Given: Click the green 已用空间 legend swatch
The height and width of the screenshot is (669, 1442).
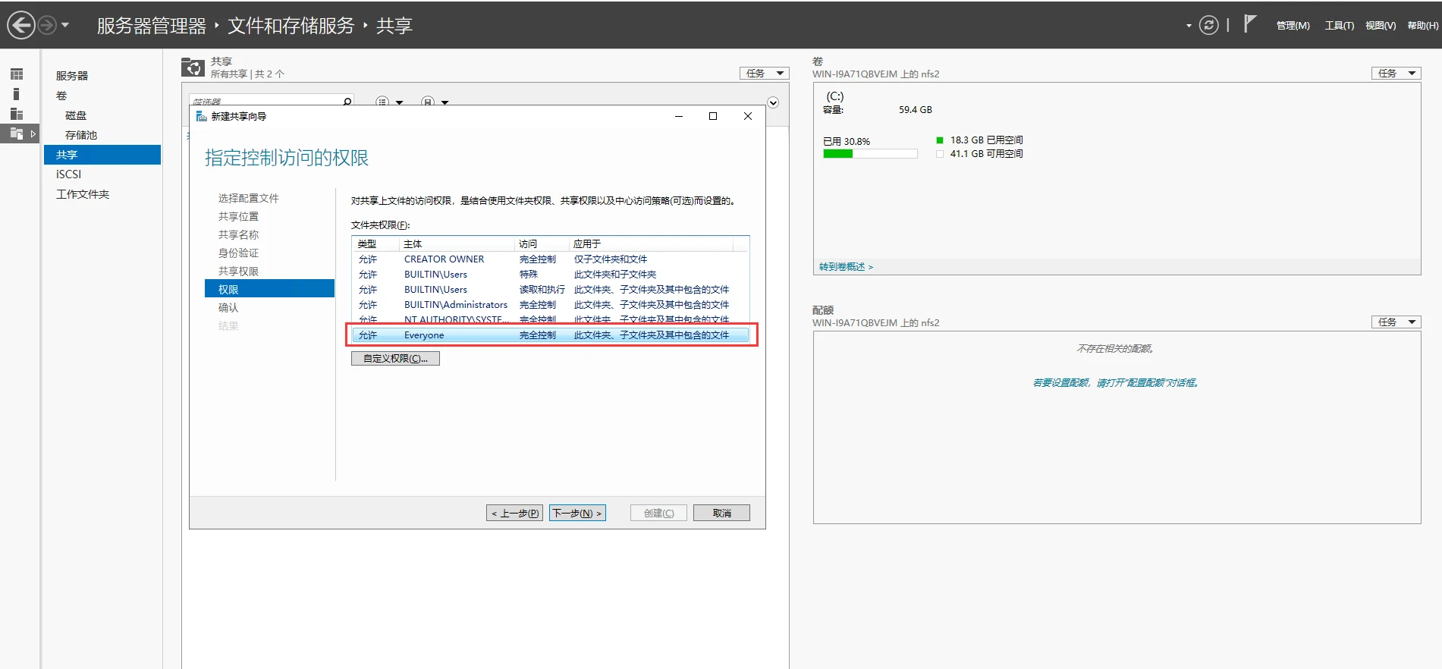Looking at the screenshot, I should point(940,140).
